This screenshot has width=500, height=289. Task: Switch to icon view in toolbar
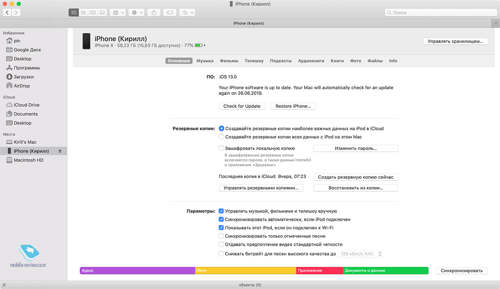coord(74,12)
